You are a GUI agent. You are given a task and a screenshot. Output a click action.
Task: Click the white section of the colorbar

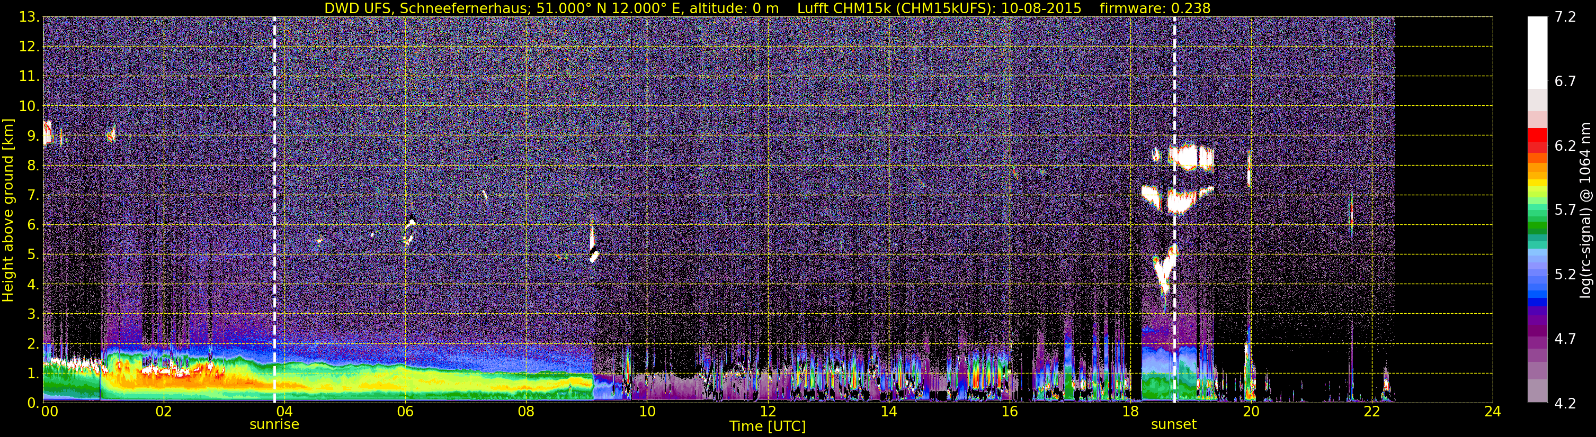coord(1537,52)
